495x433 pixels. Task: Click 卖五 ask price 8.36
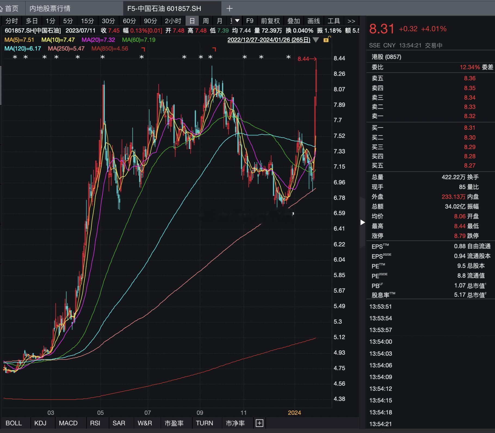(470, 78)
